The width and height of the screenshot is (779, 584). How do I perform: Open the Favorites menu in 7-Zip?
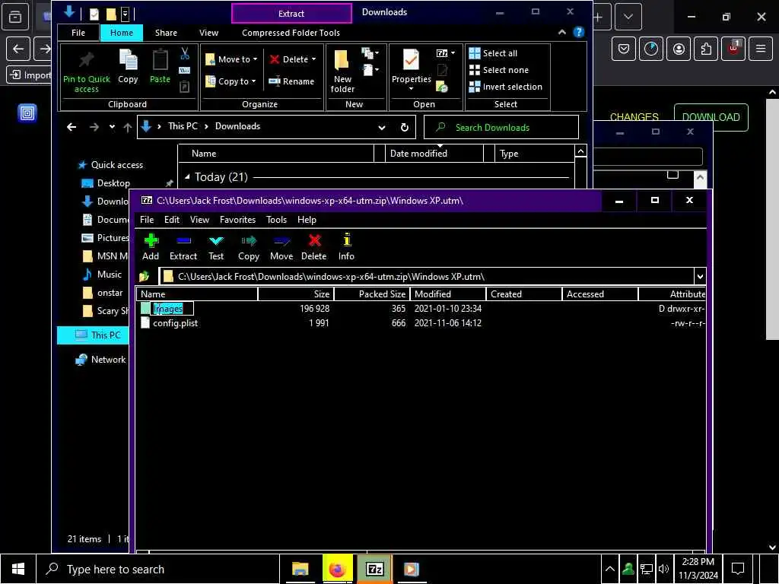coord(237,220)
